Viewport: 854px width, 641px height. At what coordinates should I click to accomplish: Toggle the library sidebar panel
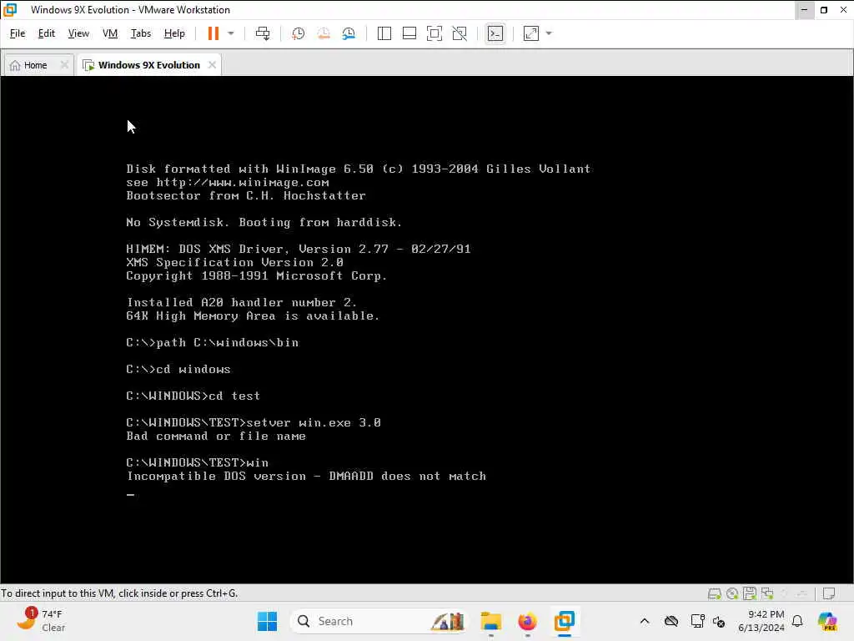point(384,33)
